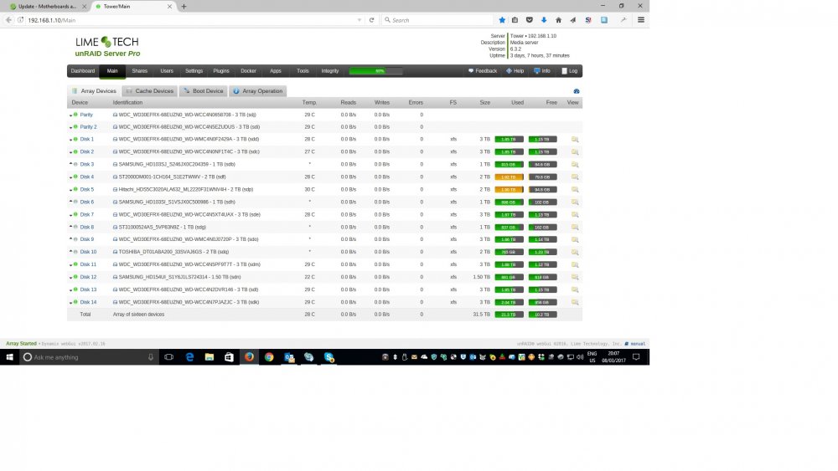Click the drive icon beside Disk 12 identification
The height and width of the screenshot is (471, 838).
point(115,277)
